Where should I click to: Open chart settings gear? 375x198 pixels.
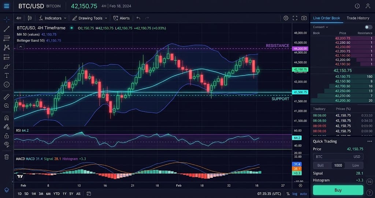286,18
